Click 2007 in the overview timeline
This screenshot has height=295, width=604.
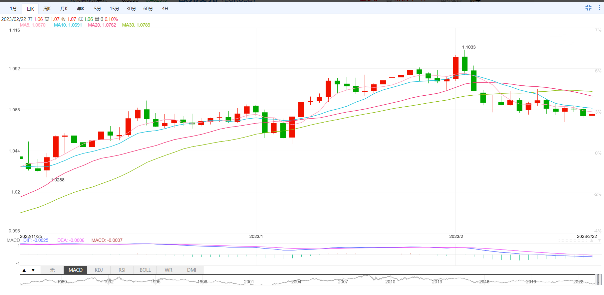(x=343, y=282)
